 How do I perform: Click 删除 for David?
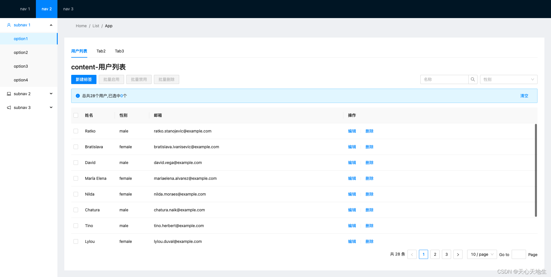[370, 163]
